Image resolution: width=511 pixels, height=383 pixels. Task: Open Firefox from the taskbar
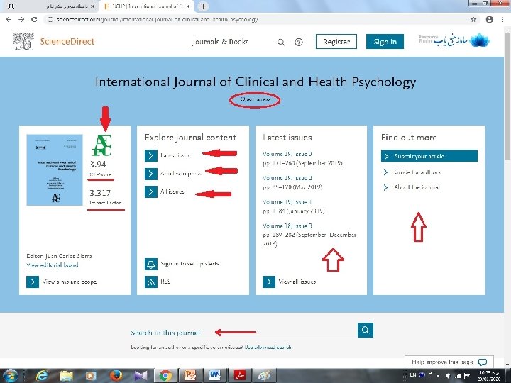[116, 376]
